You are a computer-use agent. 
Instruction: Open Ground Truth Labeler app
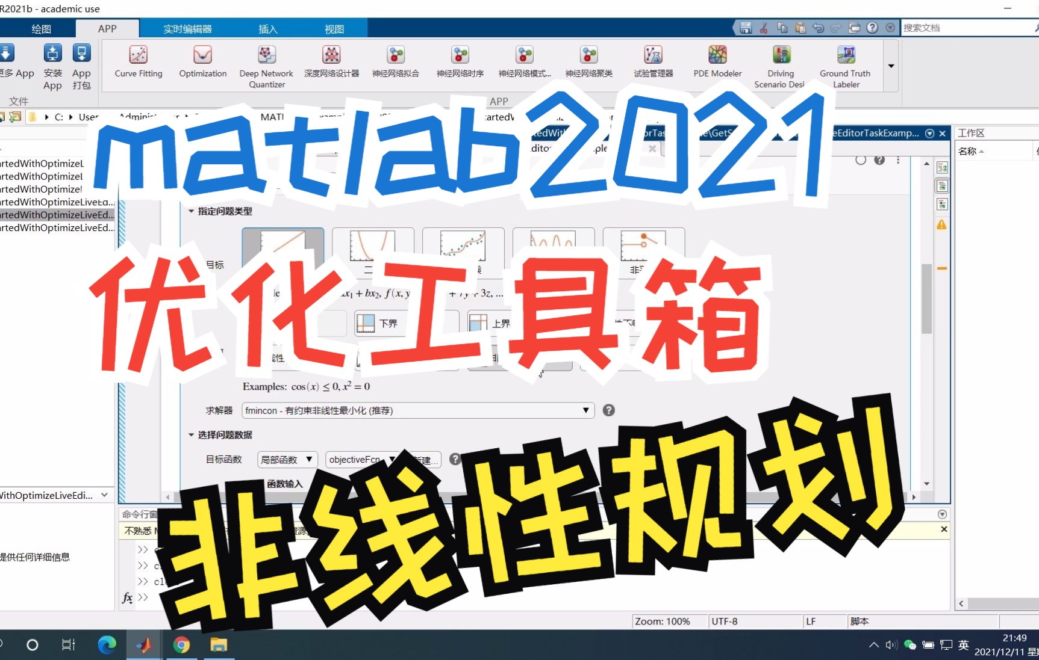(x=846, y=67)
